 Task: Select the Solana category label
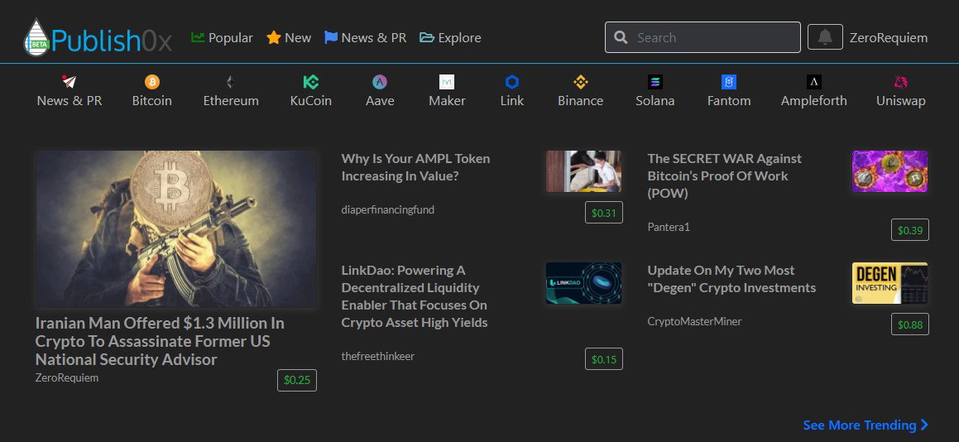click(655, 101)
